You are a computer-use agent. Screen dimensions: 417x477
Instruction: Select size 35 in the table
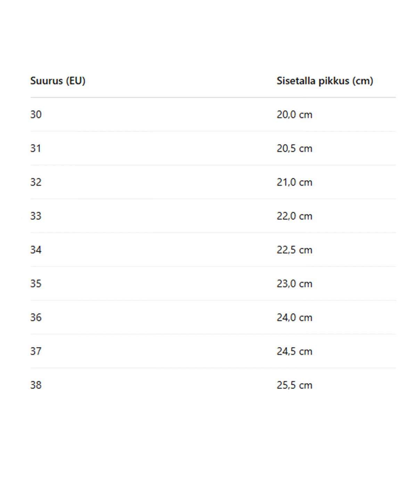click(x=36, y=283)
